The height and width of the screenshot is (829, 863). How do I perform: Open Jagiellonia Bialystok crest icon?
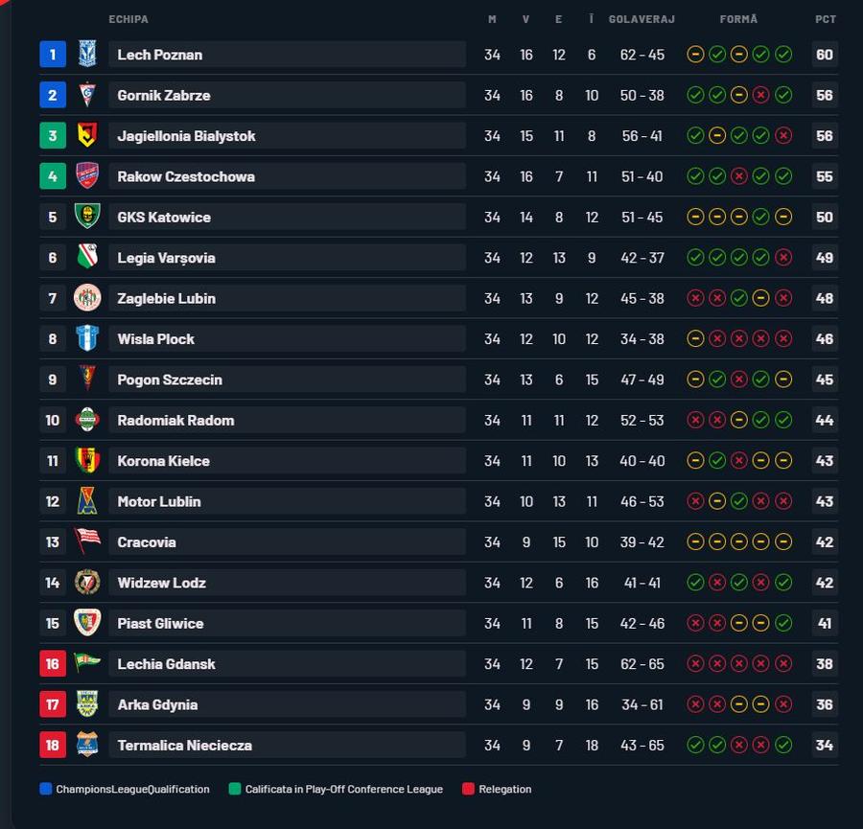[87, 135]
